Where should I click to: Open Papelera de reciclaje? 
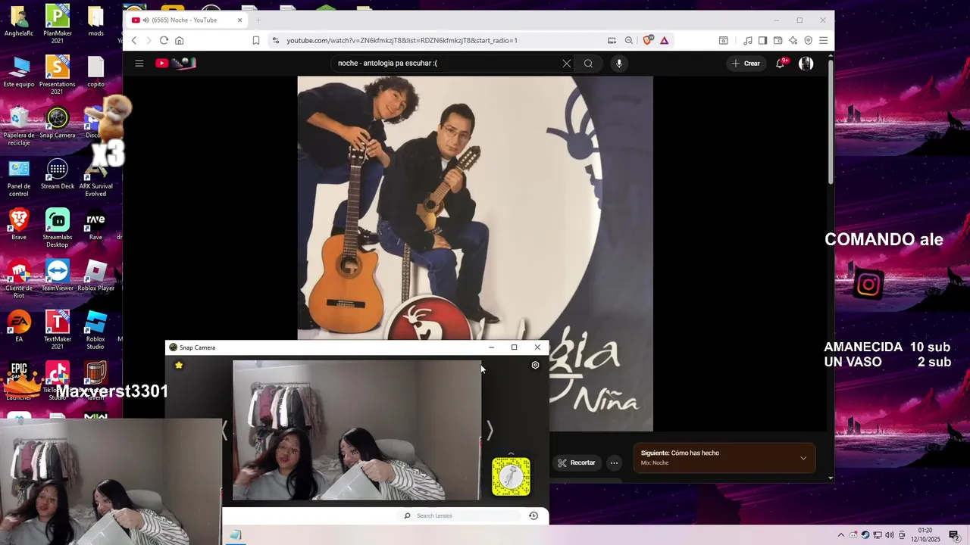point(19,126)
